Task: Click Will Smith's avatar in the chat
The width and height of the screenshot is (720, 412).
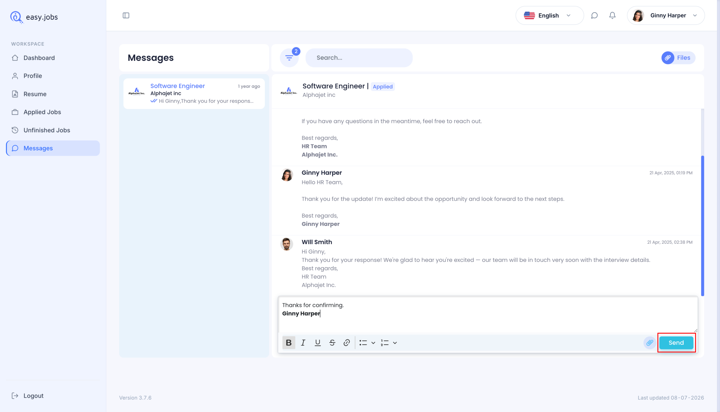Action: [287, 244]
